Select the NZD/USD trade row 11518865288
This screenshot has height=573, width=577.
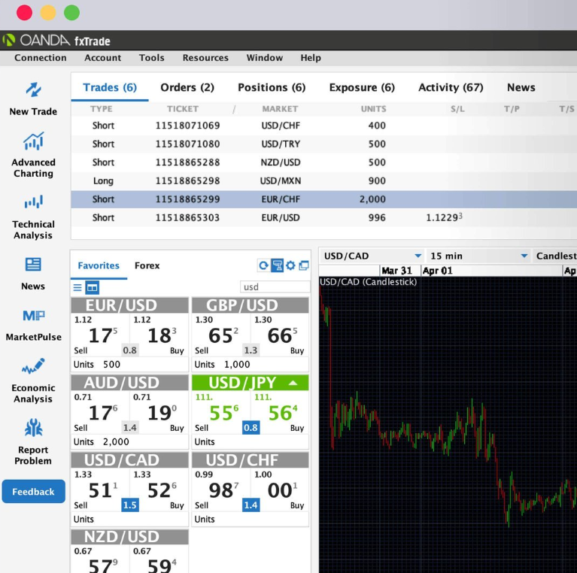pos(323,162)
